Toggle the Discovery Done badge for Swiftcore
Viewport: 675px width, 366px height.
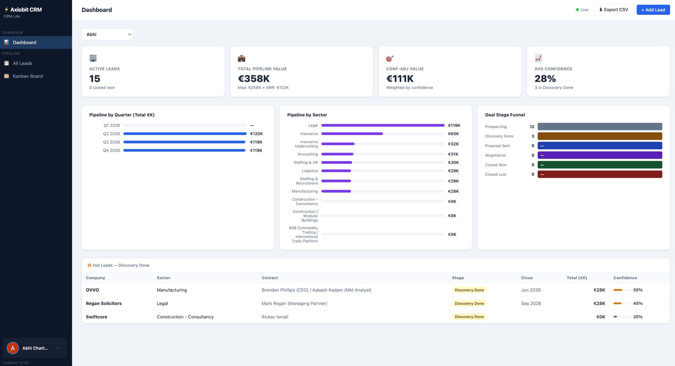pyautogui.click(x=469, y=317)
